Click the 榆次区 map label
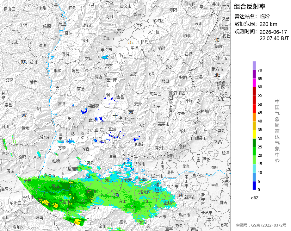The width and height of the screenshot is (291, 231). (158, 21)
